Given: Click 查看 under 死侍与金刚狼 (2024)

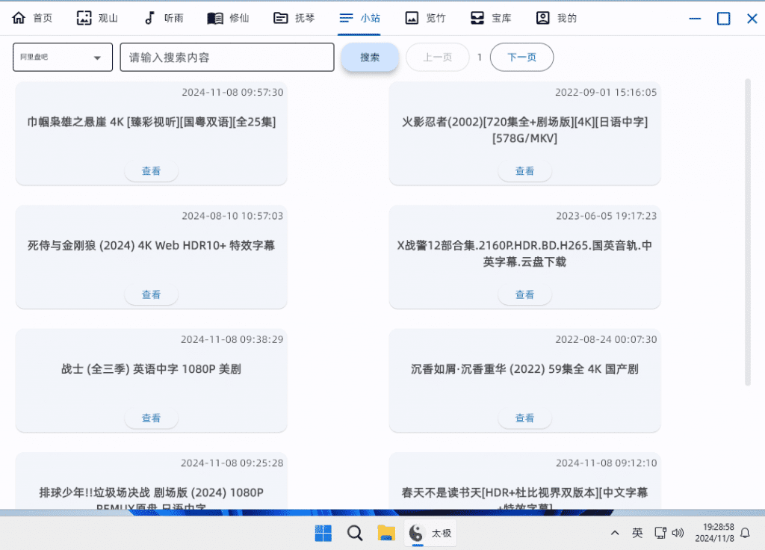Looking at the screenshot, I should [x=151, y=294].
